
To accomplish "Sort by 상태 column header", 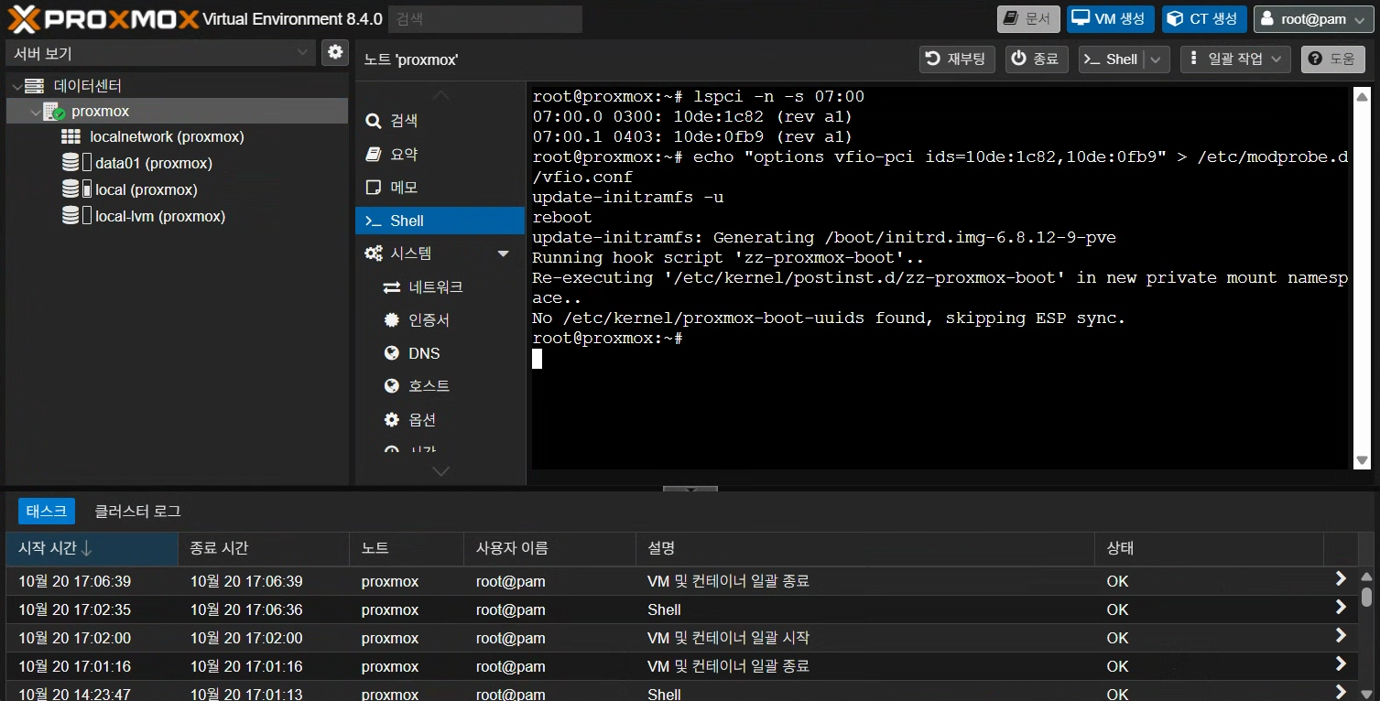I will point(1209,548).
